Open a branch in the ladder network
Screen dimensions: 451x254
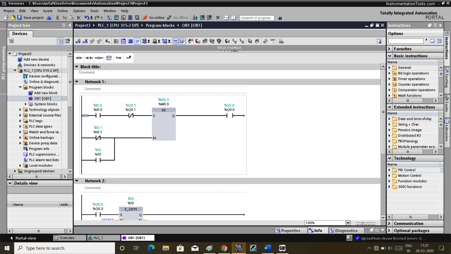coord(119,58)
